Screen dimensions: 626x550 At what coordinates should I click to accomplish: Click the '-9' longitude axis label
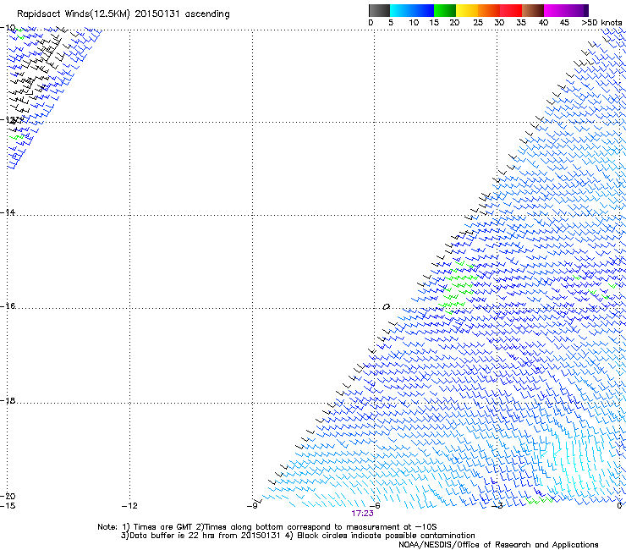pyautogui.click(x=252, y=506)
